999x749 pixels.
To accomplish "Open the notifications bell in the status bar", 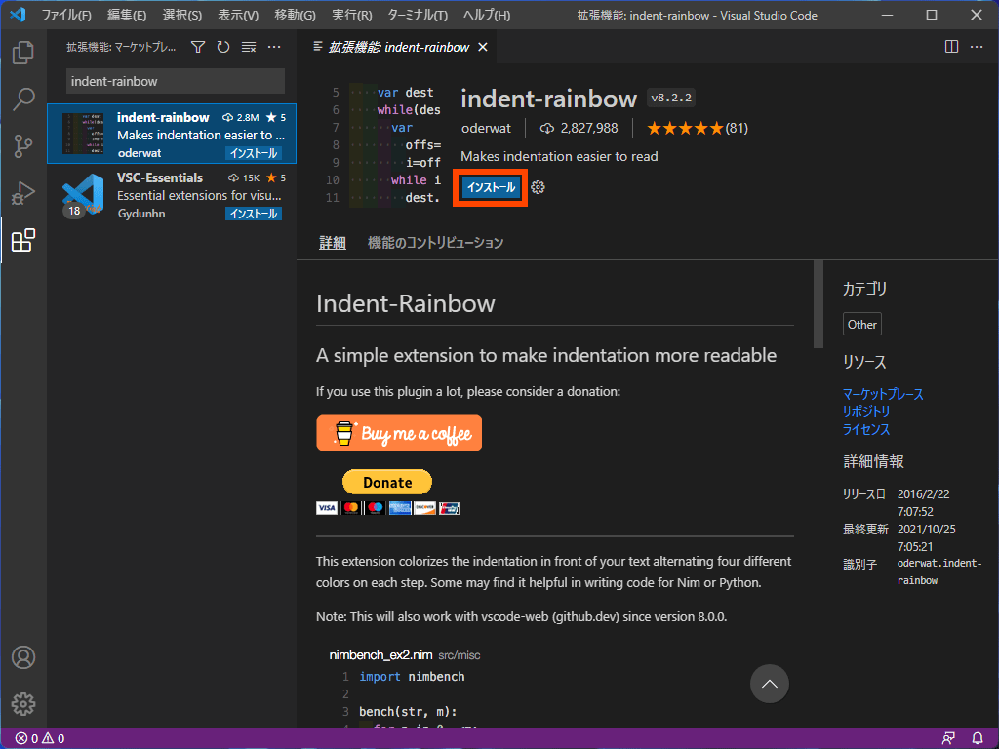I will click(x=979, y=738).
